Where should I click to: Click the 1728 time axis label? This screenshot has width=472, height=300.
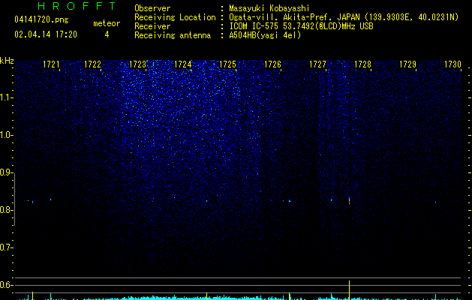[x=362, y=64]
